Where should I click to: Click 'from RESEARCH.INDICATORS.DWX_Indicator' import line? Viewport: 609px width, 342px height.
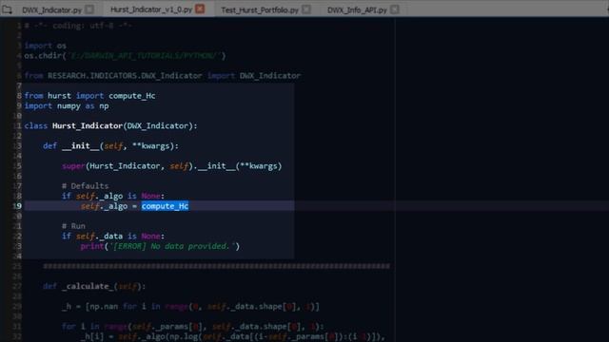(163, 76)
